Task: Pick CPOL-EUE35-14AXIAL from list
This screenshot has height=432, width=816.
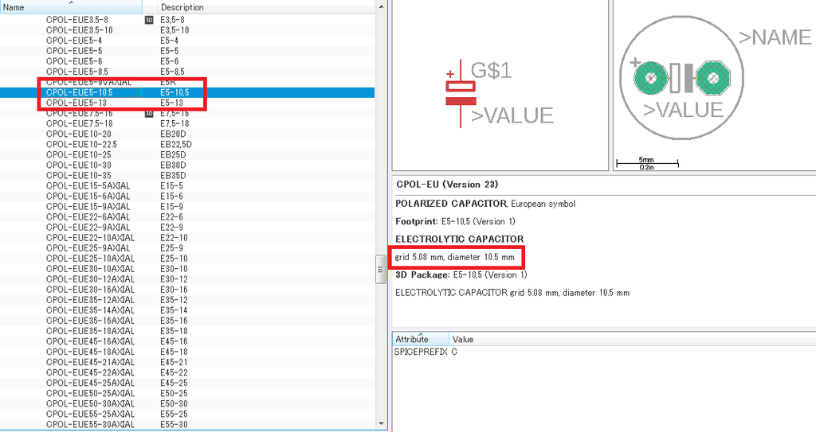Action: [90, 311]
